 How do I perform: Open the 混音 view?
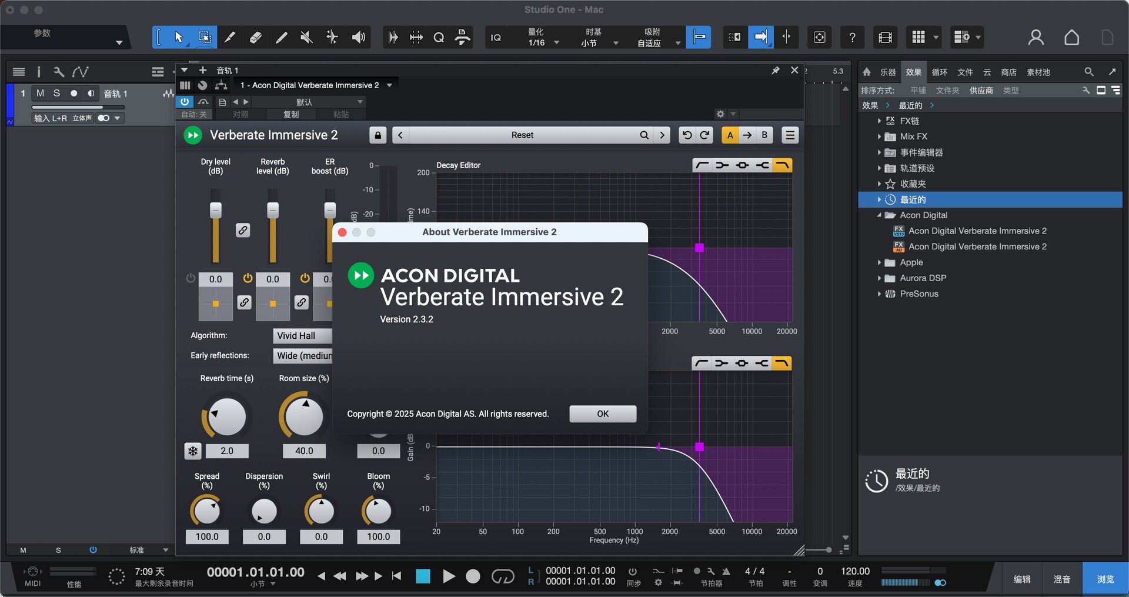pyautogui.click(x=1061, y=579)
